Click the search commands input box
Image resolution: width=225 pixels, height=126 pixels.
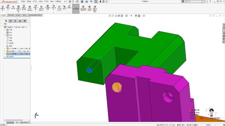pyautogui.click(x=193, y=1)
